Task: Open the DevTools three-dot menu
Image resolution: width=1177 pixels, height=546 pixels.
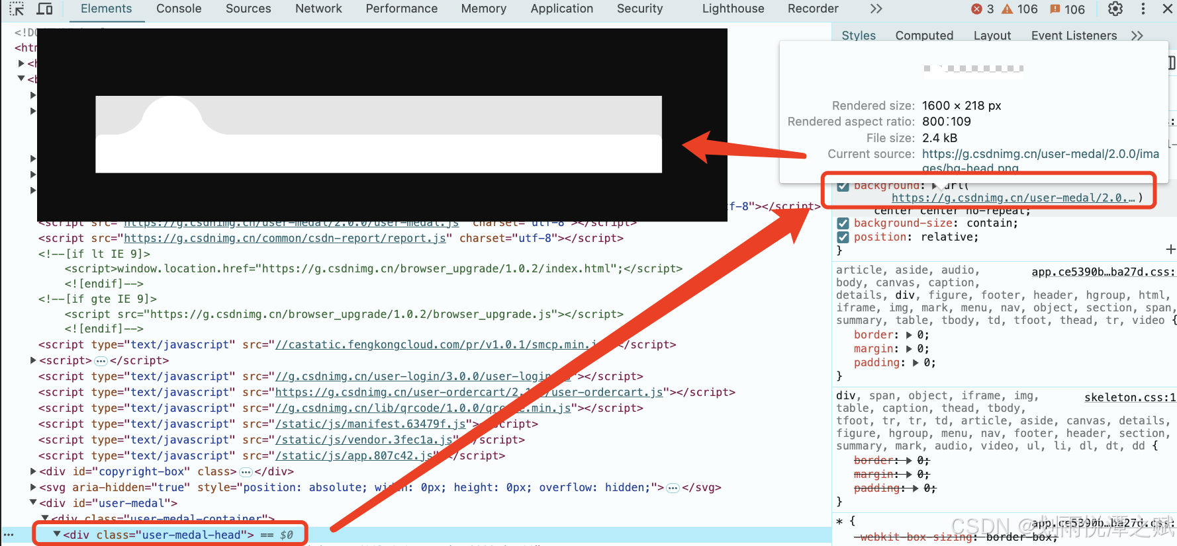Action: tap(1143, 9)
